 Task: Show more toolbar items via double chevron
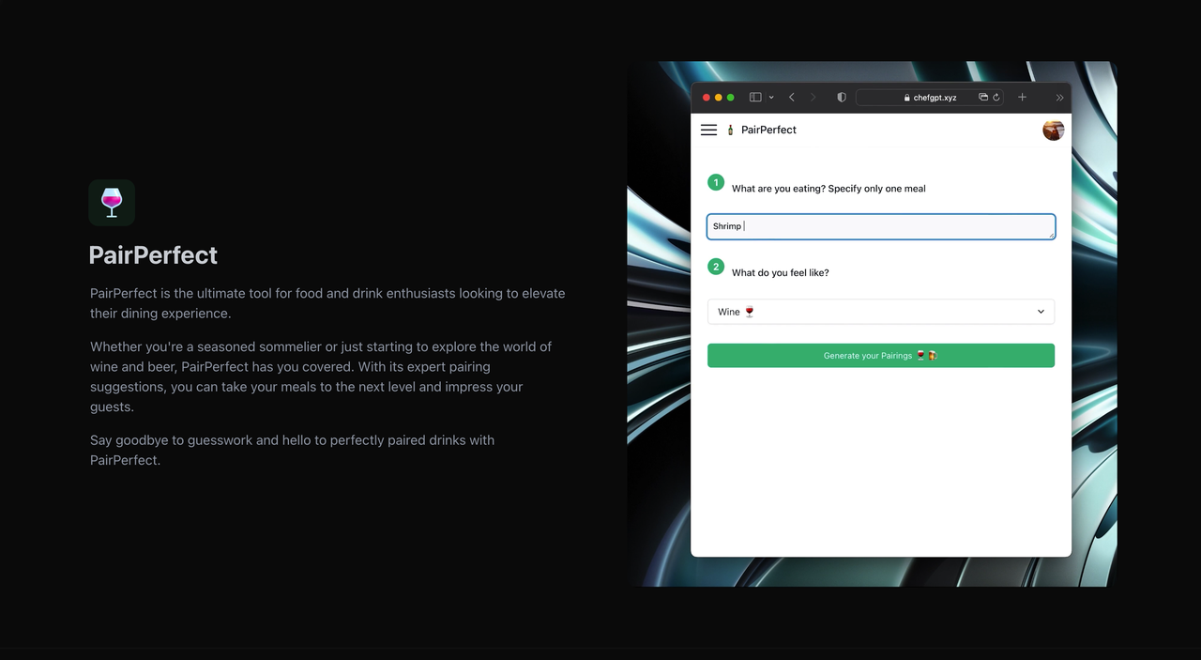coord(1059,97)
